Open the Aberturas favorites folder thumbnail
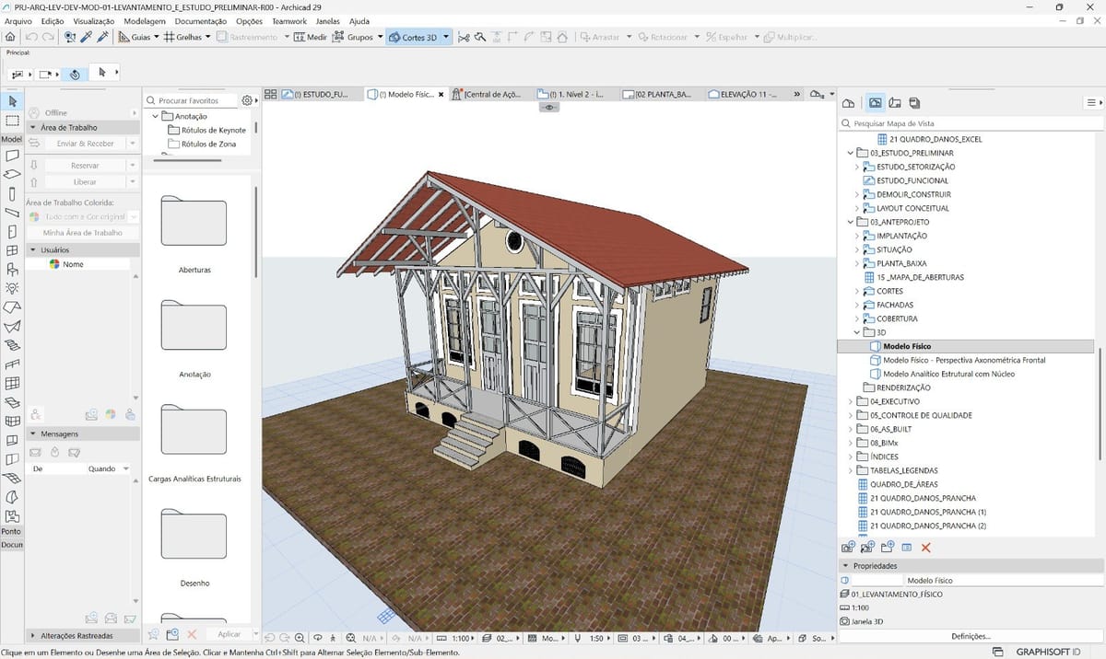 click(x=194, y=220)
